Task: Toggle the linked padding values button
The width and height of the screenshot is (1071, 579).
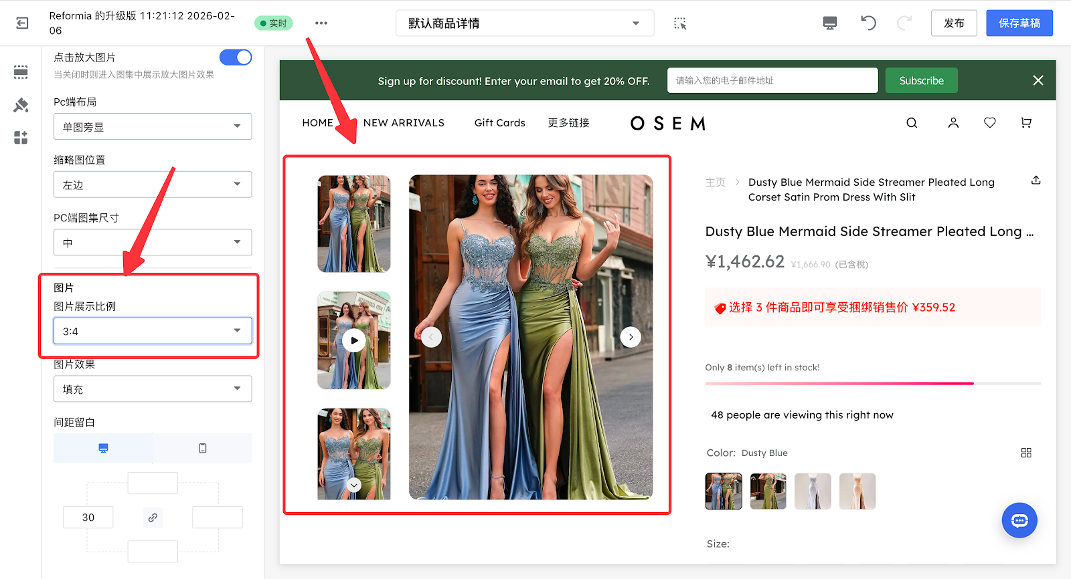Action: [153, 517]
